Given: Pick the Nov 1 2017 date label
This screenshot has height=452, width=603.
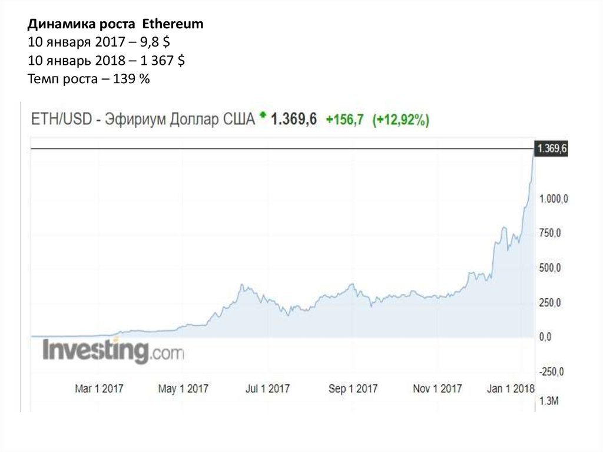Looking at the screenshot, I should [437, 389].
